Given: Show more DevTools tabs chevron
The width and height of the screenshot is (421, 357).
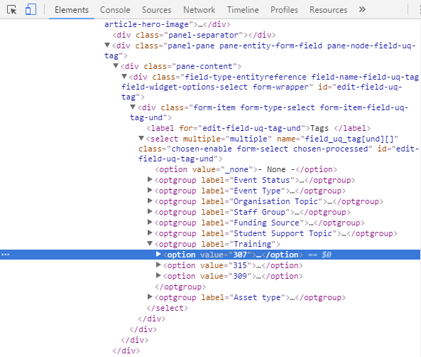Looking at the screenshot, I should pyautogui.click(x=362, y=10).
